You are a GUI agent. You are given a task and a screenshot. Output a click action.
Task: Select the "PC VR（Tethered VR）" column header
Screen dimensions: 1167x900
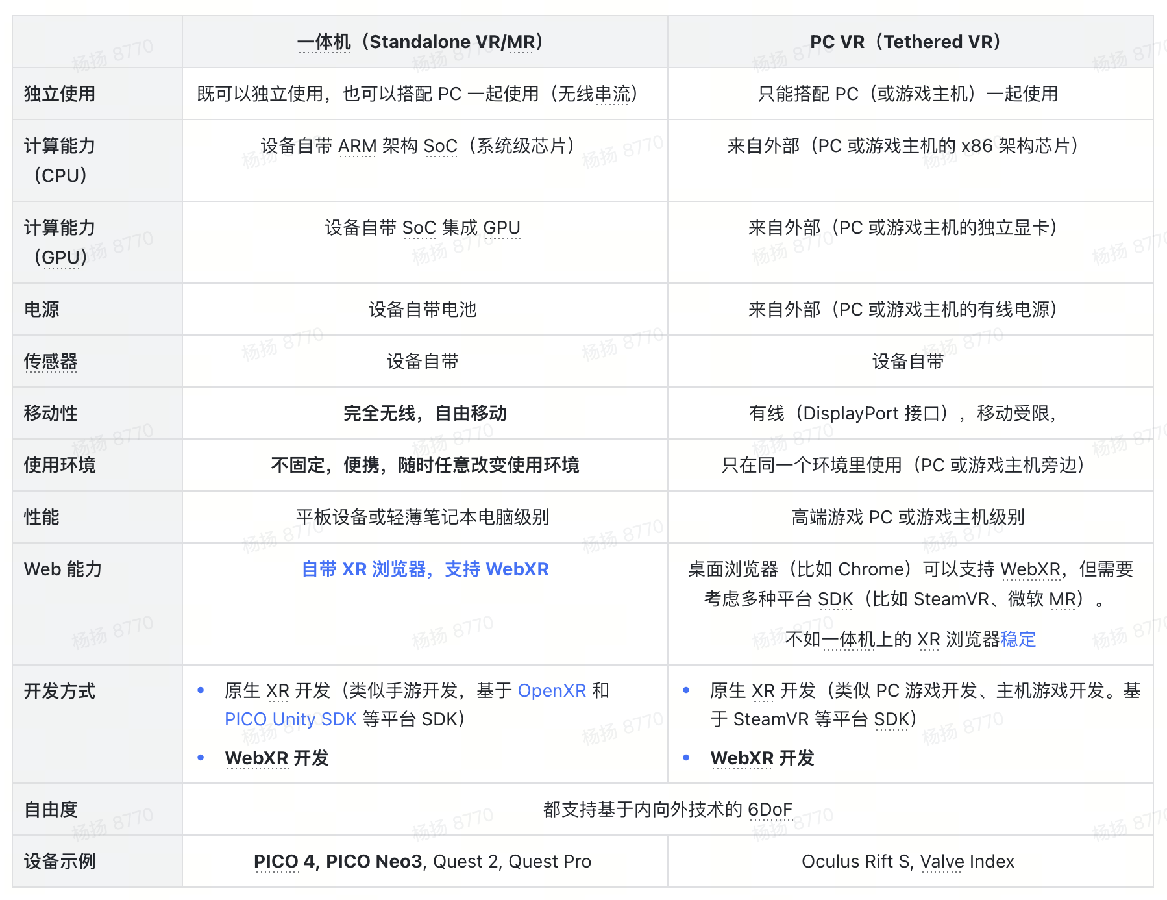(x=905, y=41)
